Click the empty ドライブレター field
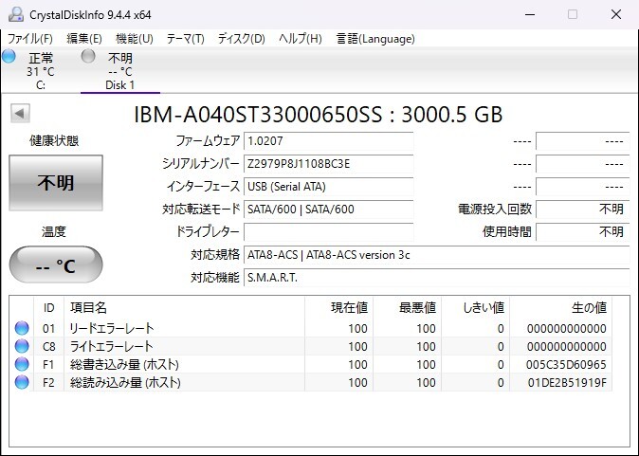 [328, 232]
